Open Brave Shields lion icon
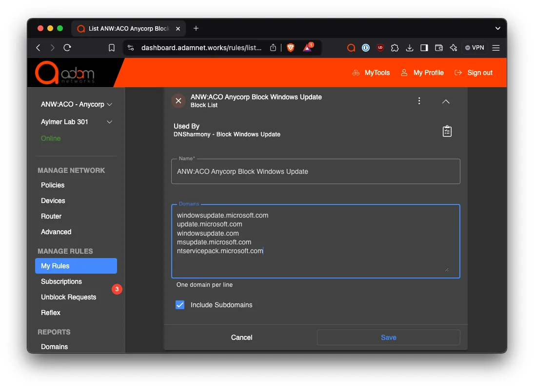Image resolution: width=534 pixels, height=389 pixels. coord(291,48)
